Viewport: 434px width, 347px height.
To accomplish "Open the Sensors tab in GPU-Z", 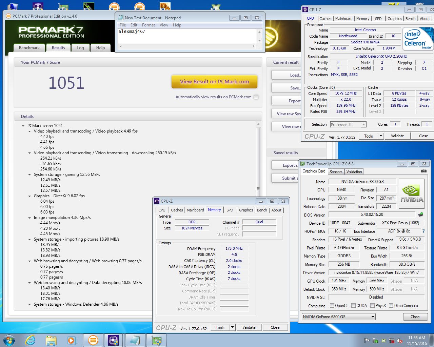I will point(336,172).
